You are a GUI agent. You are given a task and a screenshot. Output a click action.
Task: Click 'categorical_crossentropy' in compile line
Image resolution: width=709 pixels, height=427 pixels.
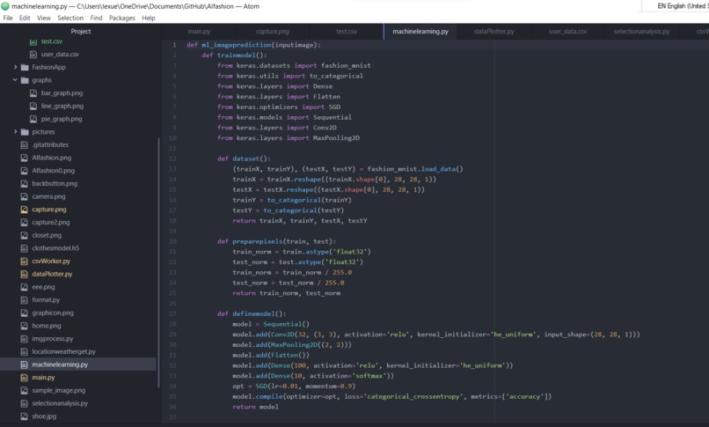413,397
